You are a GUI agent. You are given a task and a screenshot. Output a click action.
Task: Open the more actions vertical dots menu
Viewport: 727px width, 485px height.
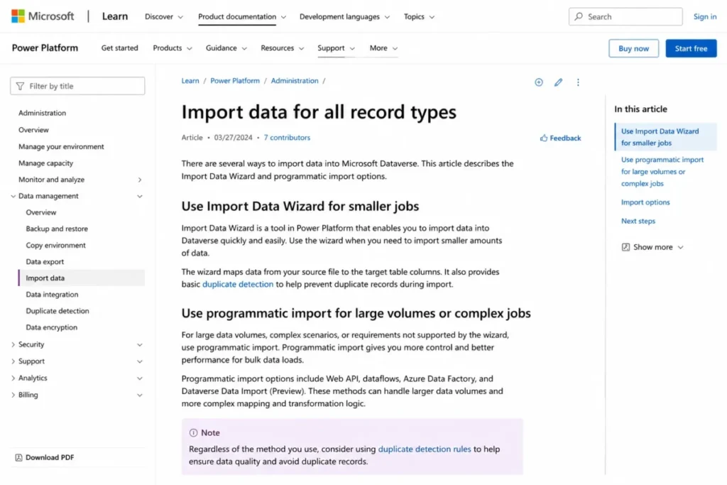coord(578,82)
